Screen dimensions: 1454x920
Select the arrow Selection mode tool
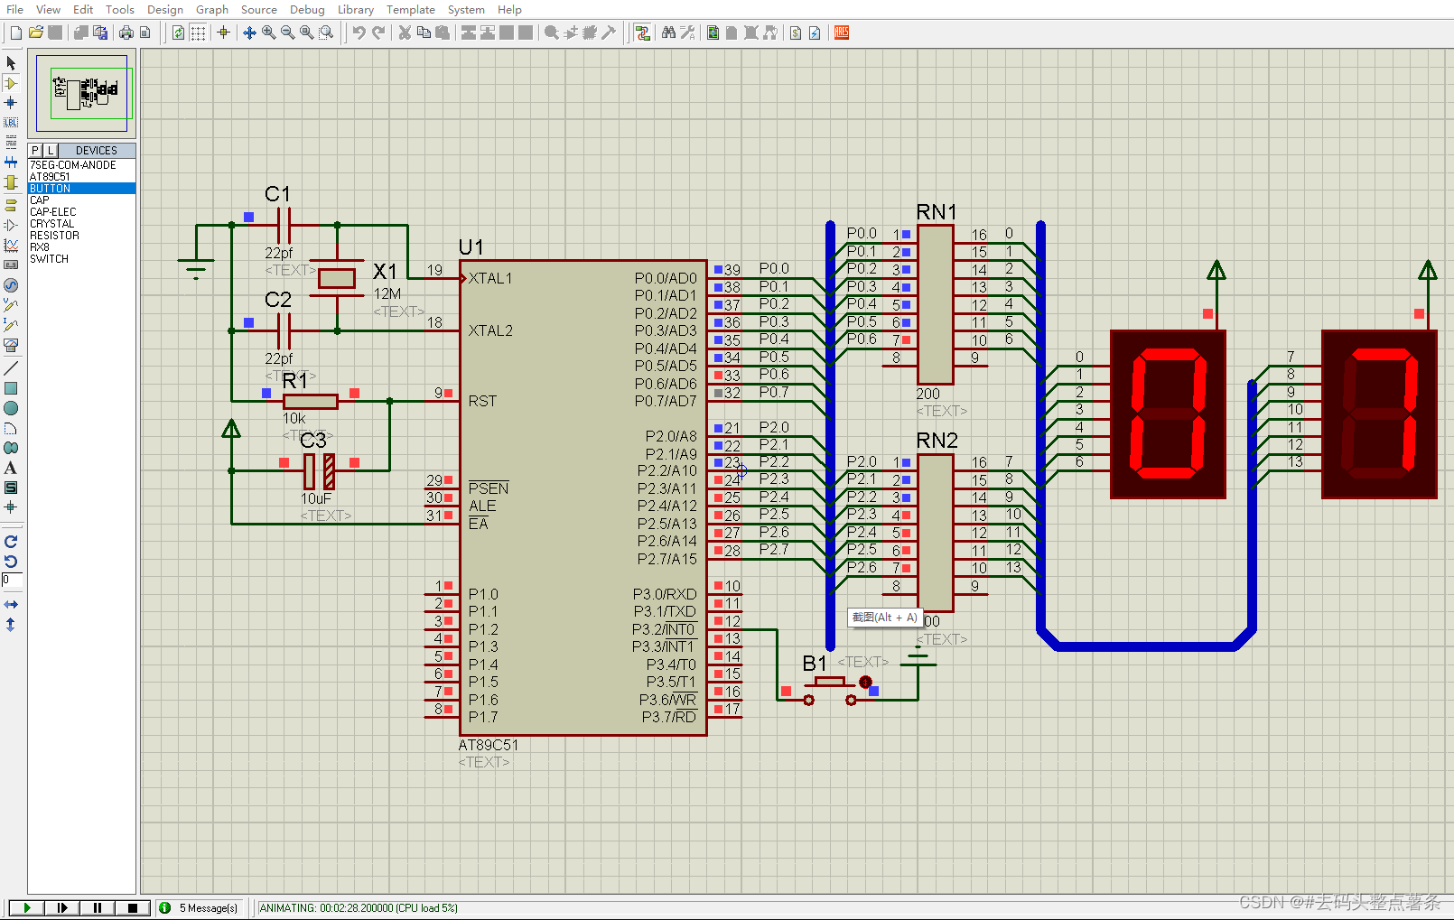pos(11,63)
